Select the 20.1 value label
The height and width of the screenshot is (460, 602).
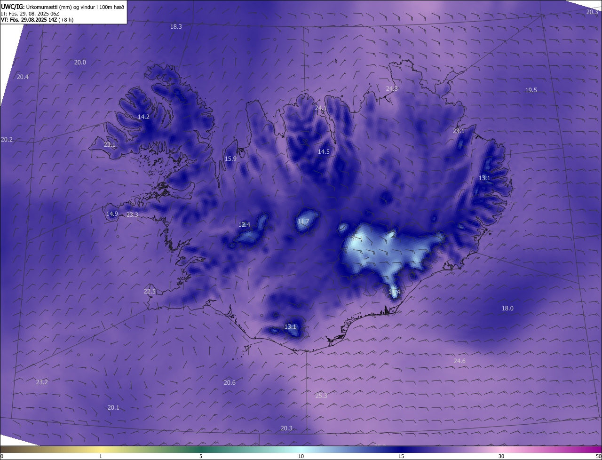(113, 408)
